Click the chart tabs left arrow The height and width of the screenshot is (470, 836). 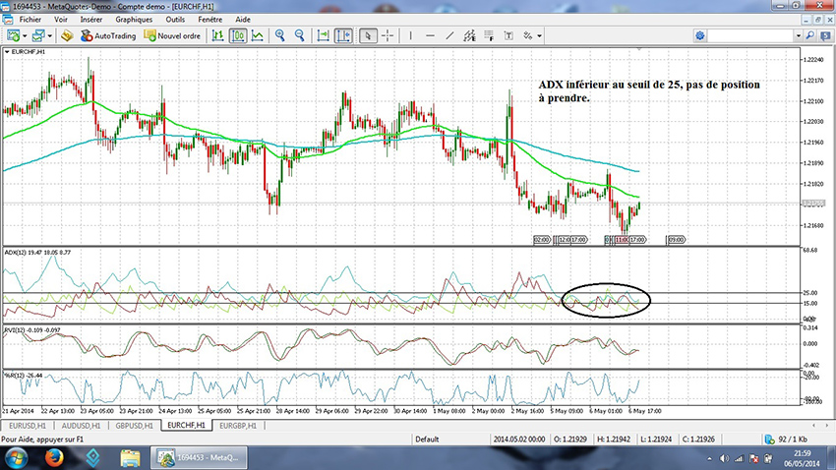[813, 425]
